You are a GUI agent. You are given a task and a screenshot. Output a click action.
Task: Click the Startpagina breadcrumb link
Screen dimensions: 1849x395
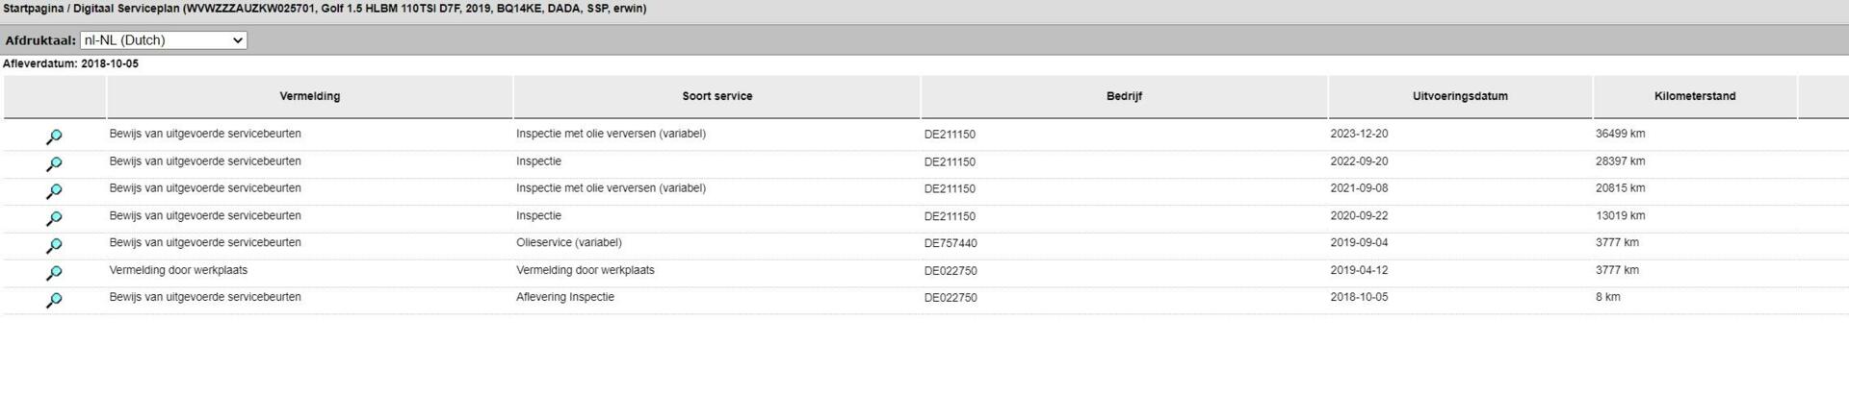(33, 9)
